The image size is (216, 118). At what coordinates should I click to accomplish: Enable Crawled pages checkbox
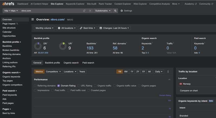coord(89,90)
